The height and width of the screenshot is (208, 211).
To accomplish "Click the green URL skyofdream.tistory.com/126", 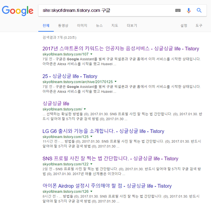I will 65,192.
